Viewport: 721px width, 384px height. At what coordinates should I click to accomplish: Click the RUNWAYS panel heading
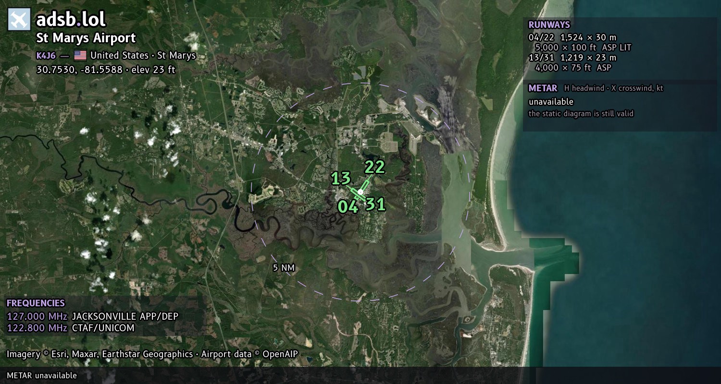[x=549, y=24]
